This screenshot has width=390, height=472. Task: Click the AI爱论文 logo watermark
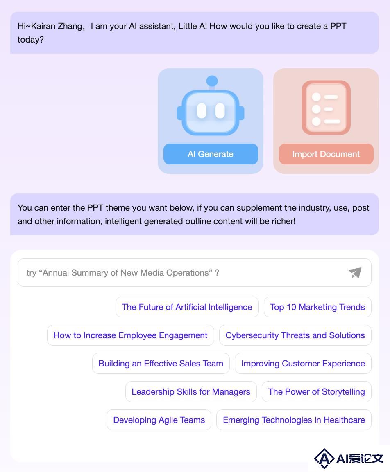(349, 459)
